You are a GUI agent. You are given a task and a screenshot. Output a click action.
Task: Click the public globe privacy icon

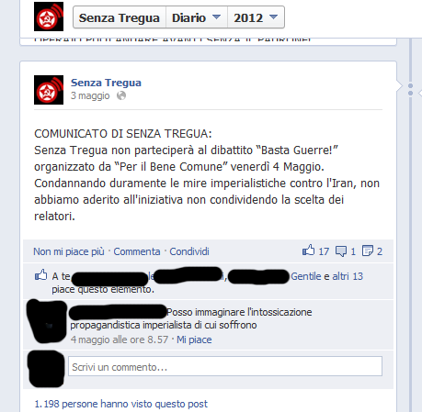pos(121,95)
